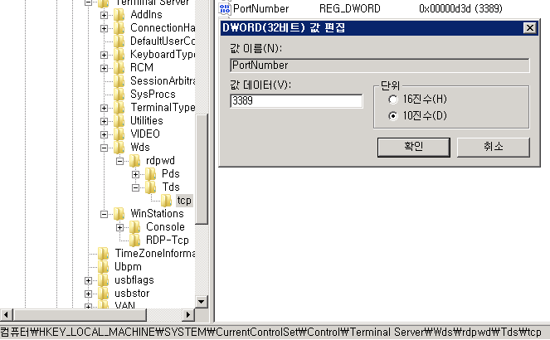Click the SessionArbitra folder icon
Viewport: 550px width, 340px height.
119,81
